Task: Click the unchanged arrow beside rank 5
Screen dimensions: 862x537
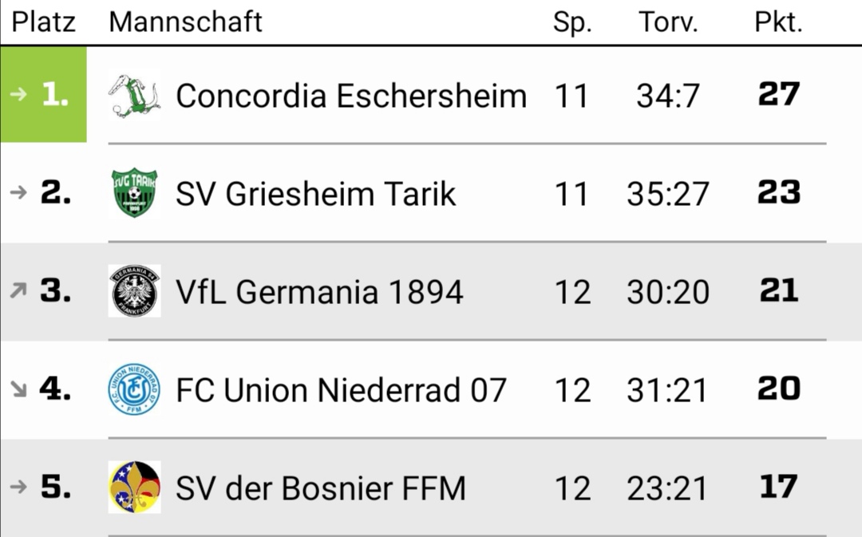Action: [x=18, y=487]
